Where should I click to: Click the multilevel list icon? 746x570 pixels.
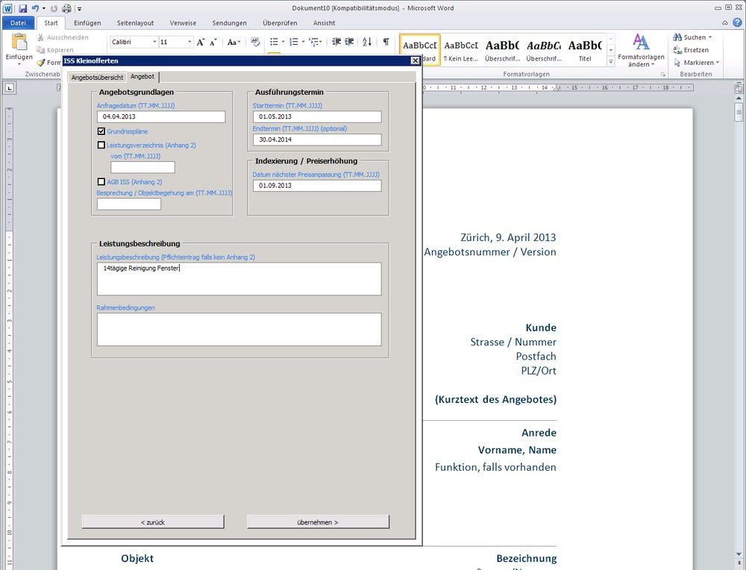tap(314, 42)
